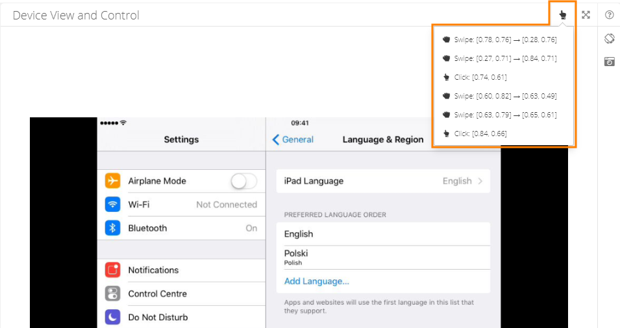The height and width of the screenshot is (328, 620).
Task: Expand the iPad Language row chevron
Action: pyautogui.click(x=480, y=182)
